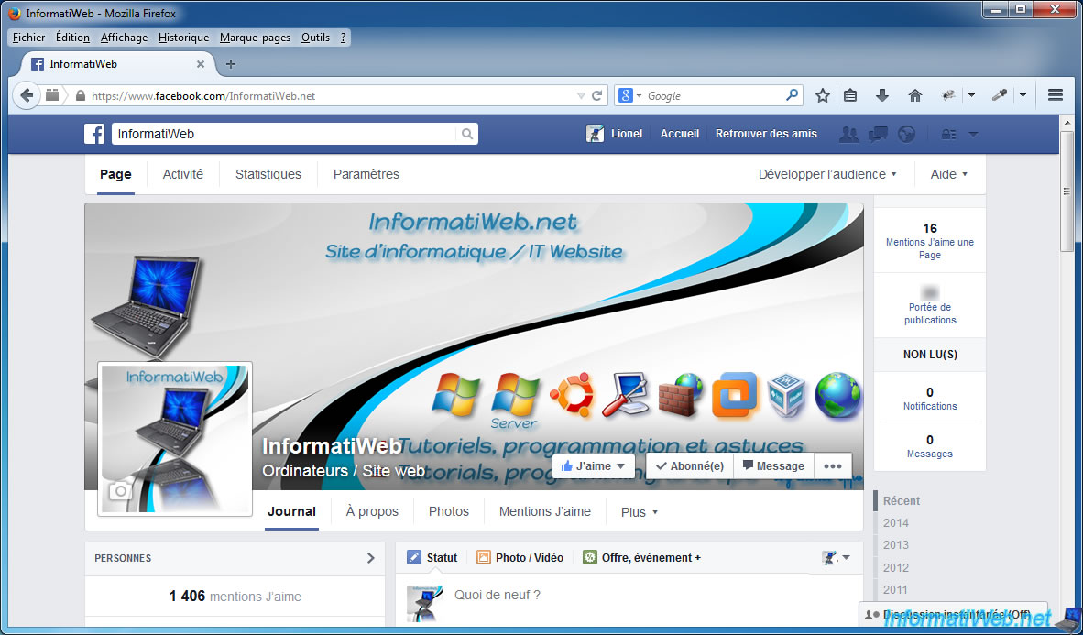Open the Photos tab

tap(449, 512)
